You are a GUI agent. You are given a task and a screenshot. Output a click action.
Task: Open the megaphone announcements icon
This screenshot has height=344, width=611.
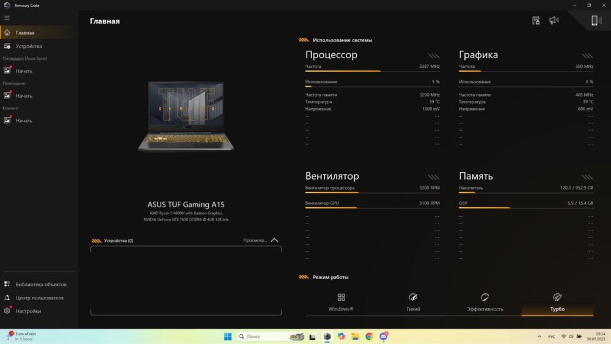click(x=554, y=20)
